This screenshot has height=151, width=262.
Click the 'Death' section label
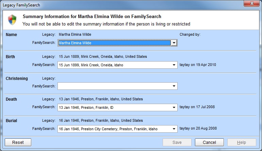(11, 99)
